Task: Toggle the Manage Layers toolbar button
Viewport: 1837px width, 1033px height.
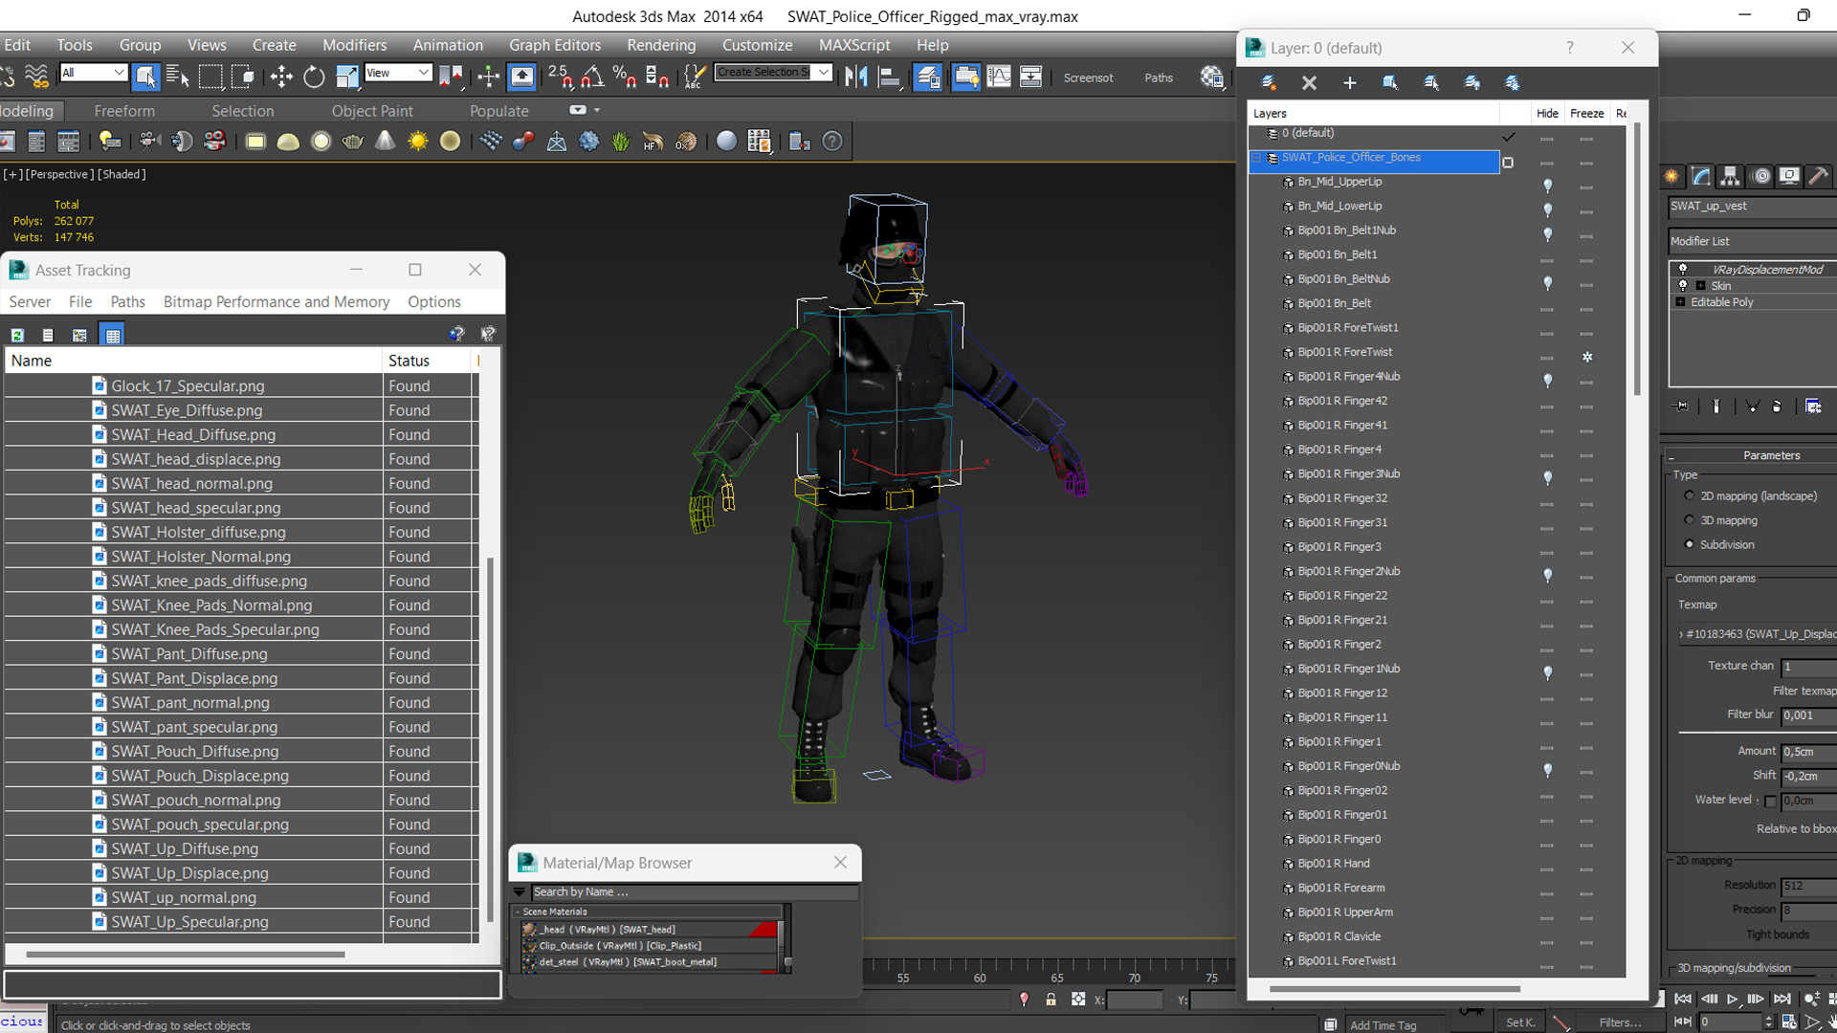Action: click(927, 77)
